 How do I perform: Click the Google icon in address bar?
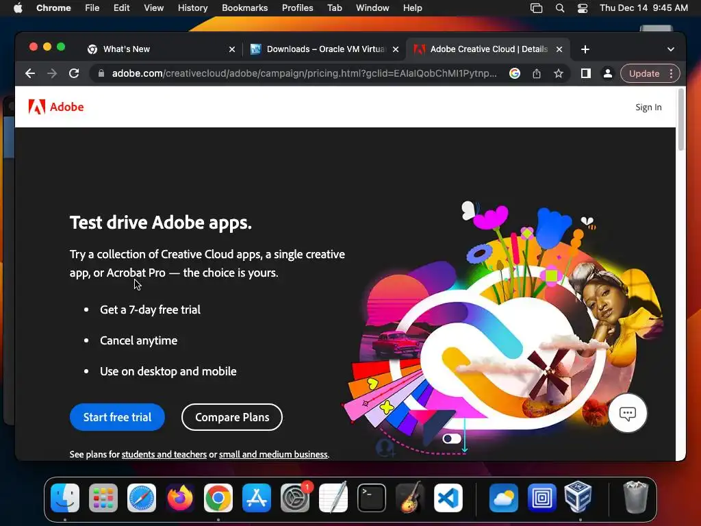515,73
